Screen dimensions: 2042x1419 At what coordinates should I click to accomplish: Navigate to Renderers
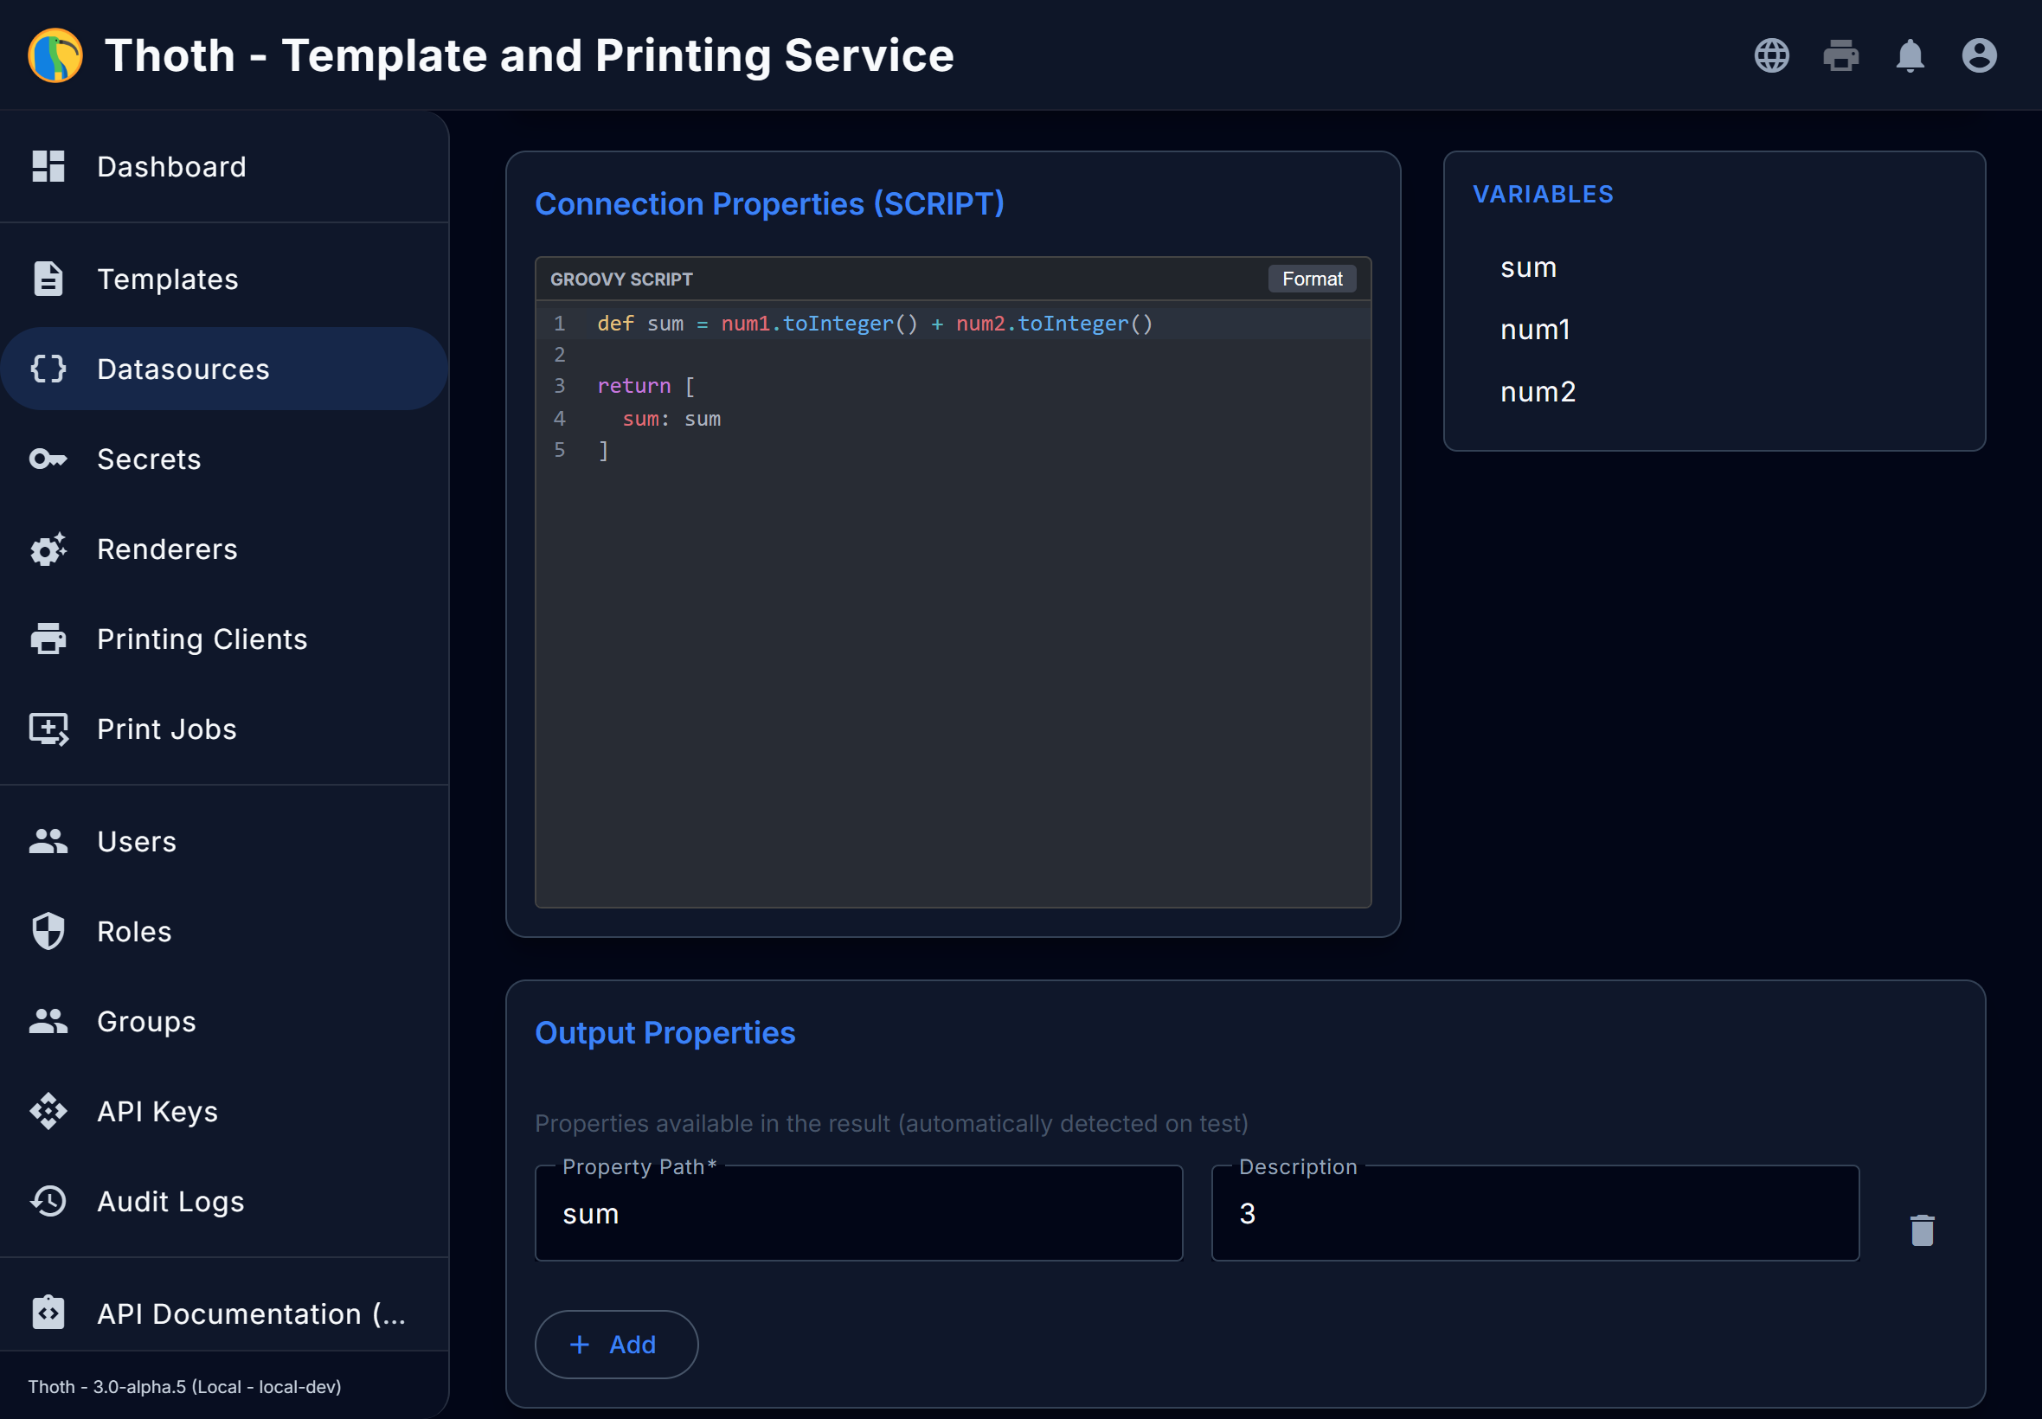coord(224,549)
